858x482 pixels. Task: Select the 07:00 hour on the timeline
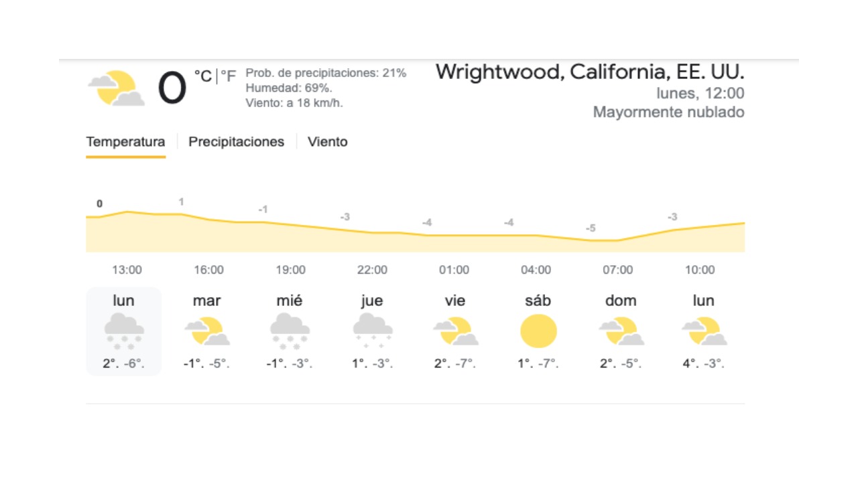tap(617, 270)
